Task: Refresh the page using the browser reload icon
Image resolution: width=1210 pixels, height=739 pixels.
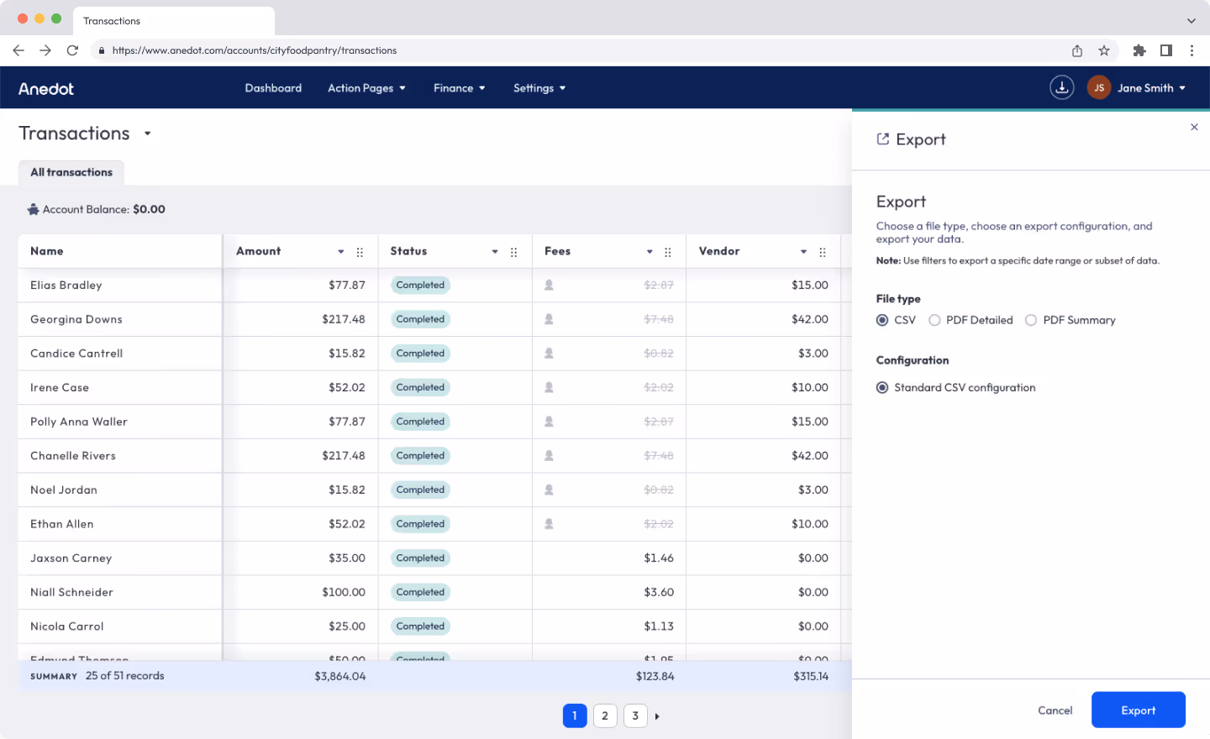Action: click(x=72, y=50)
